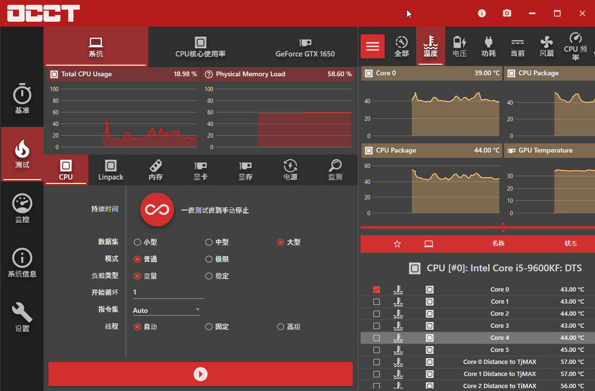595x391 pixels.
Task: Set mode to 普通
Action: tap(145, 259)
